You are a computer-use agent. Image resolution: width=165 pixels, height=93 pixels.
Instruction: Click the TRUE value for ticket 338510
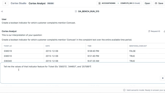click(x=132, y=56)
